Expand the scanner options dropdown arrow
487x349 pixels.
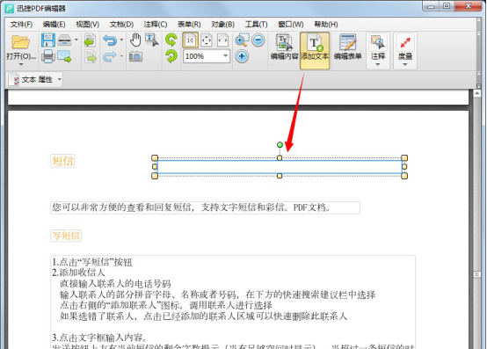click(x=76, y=40)
